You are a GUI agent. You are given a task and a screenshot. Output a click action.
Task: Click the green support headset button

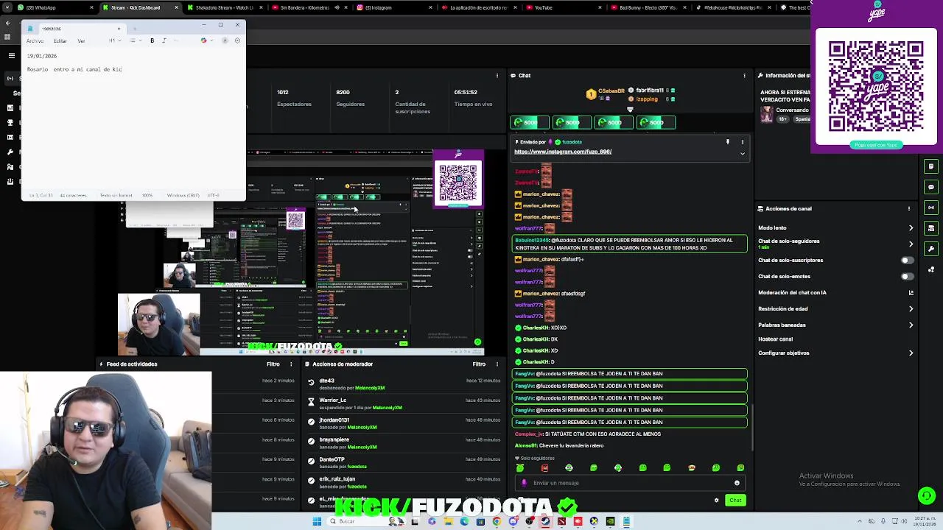(927, 496)
